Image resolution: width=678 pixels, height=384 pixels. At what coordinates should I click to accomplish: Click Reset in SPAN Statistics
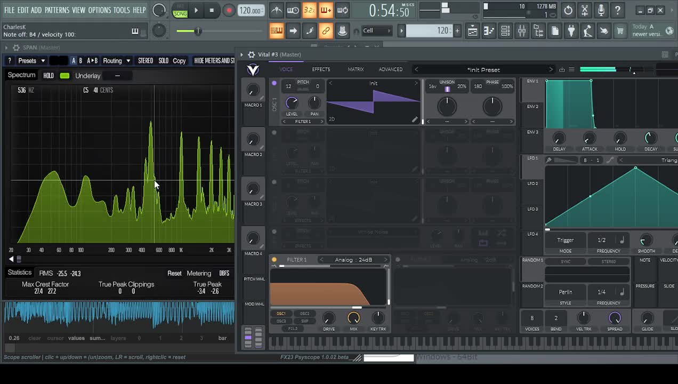174,273
